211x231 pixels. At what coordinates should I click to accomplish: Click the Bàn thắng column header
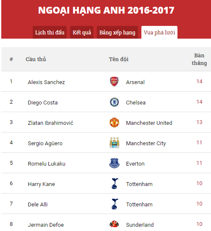pos(199,59)
